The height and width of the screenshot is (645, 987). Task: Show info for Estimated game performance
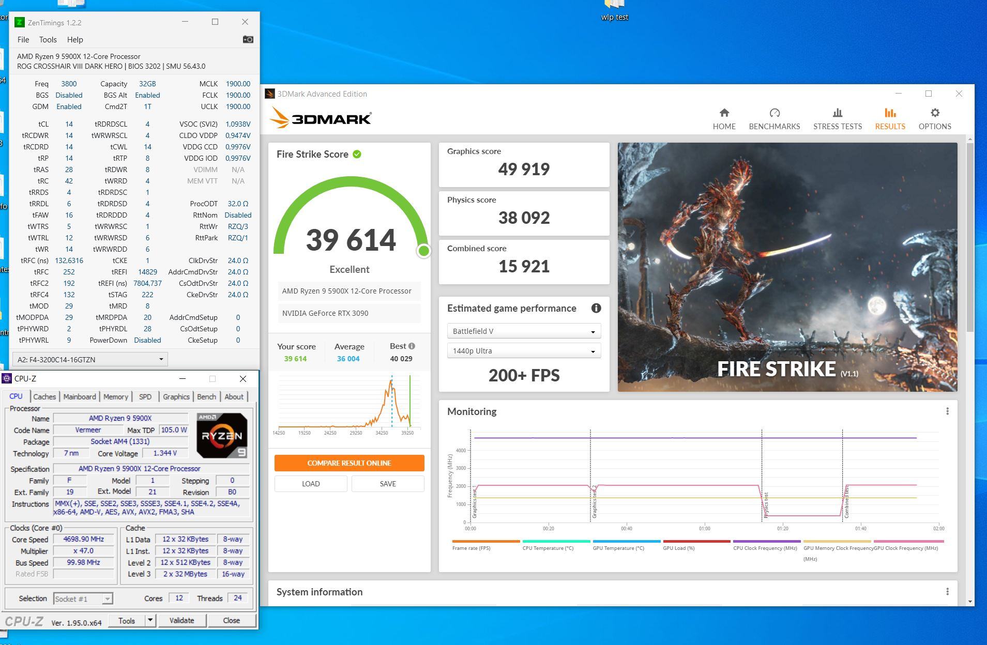point(596,308)
